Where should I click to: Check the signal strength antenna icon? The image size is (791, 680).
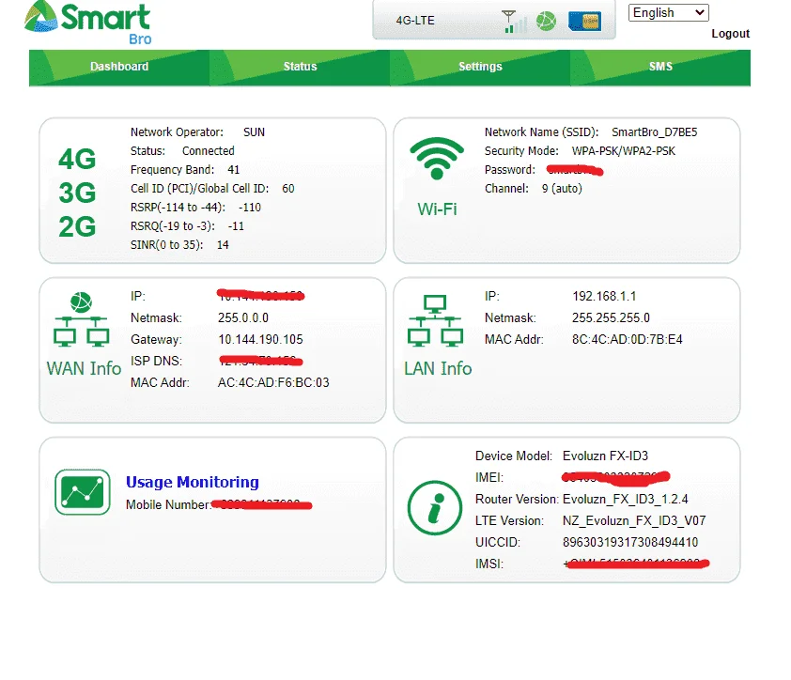pos(515,22)
